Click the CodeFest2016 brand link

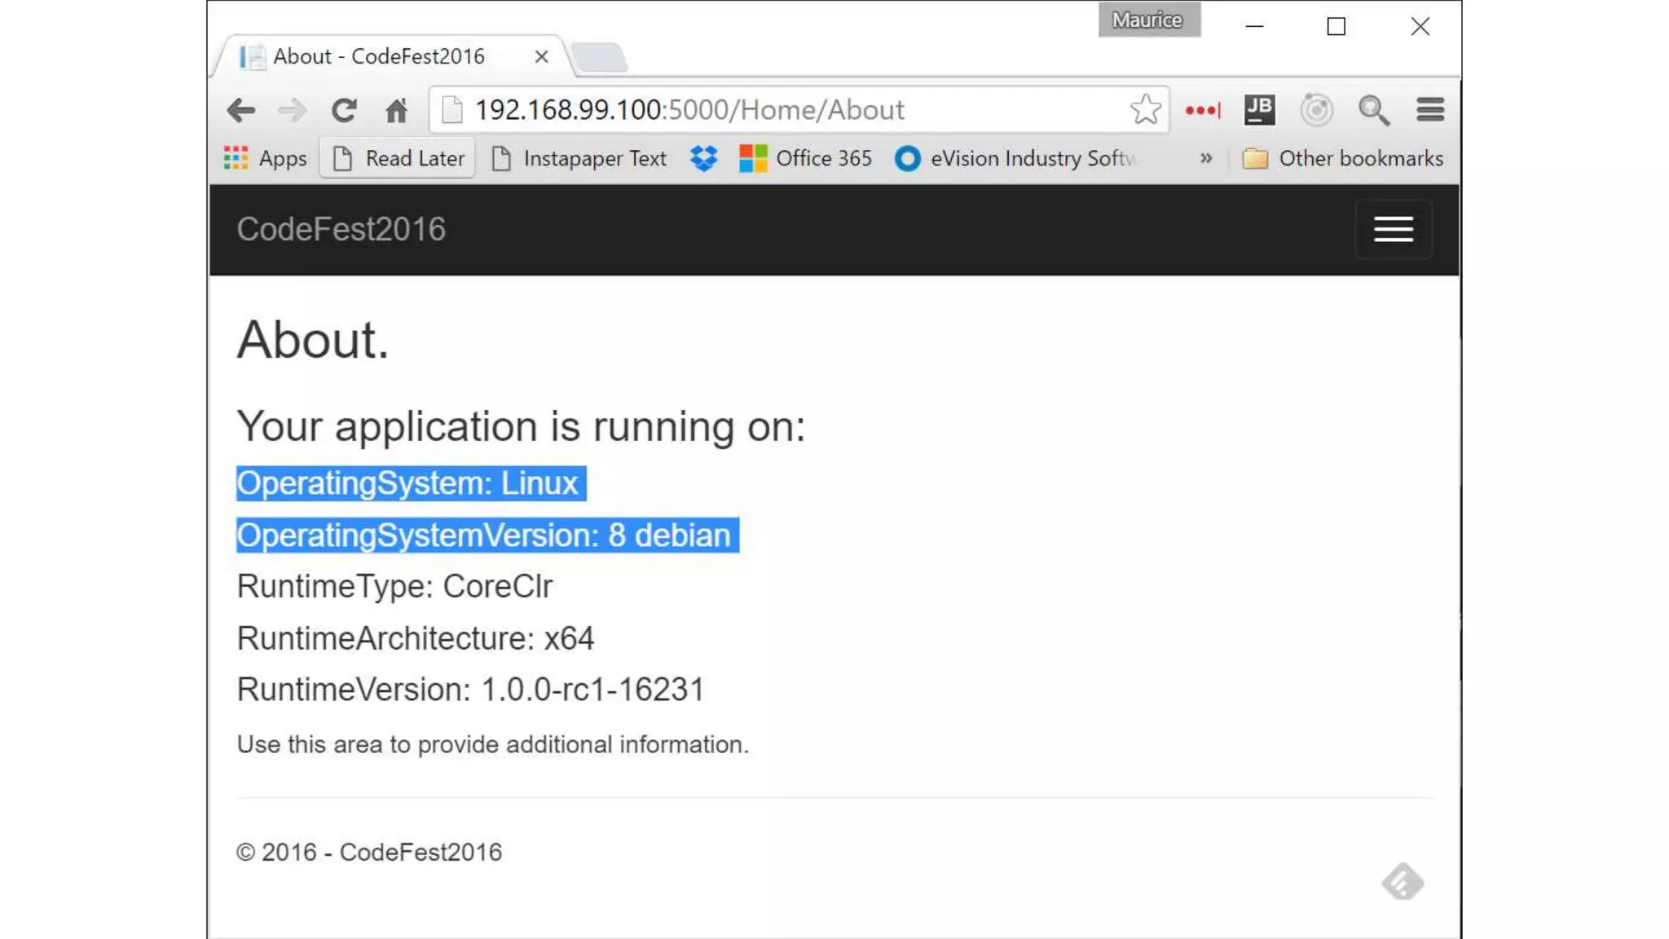341,230
